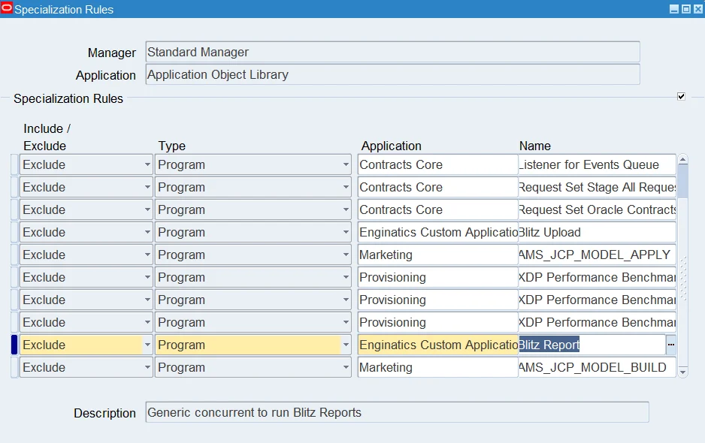The image size is (705, 443).
Task: Open Include/Exclude dropdown for Listener for Events Queue row
Action: 147,164
